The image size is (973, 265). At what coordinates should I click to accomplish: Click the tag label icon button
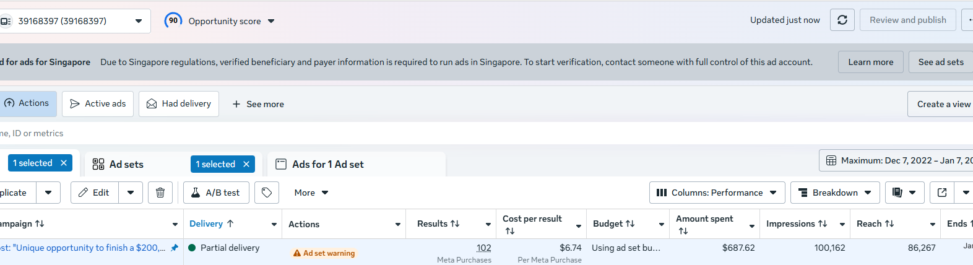pyautogui.click(x=267, y=193)
